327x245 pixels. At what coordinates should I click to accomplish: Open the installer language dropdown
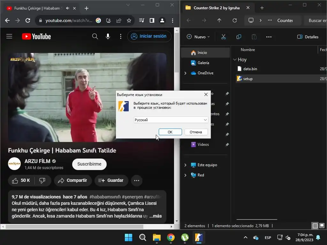coord(171,120)
